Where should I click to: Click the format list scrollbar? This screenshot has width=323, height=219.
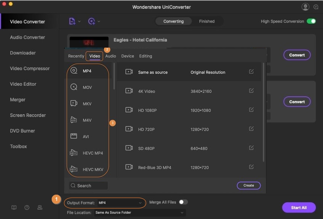tap(114, 76)
